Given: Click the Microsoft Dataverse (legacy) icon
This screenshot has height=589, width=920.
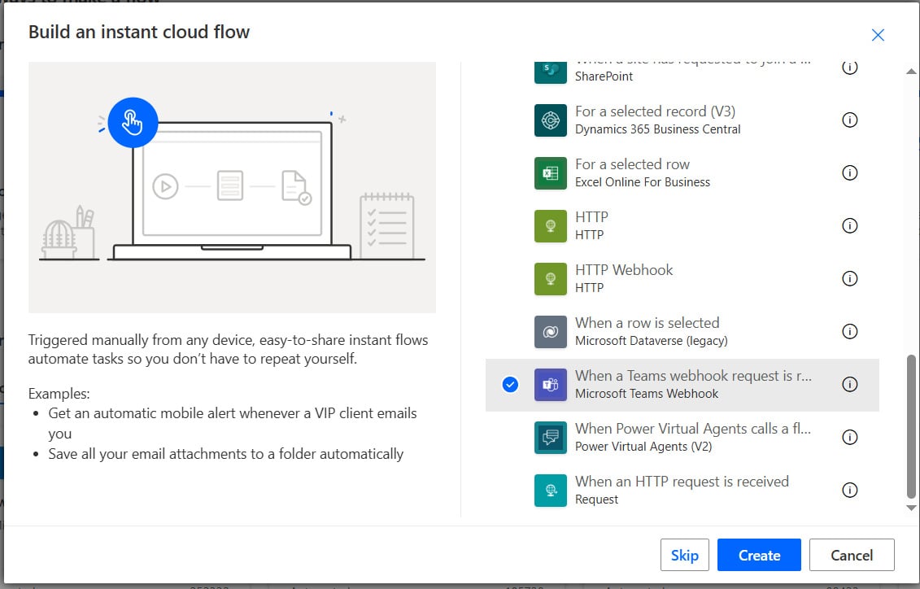Looking at the screenshot, I should pos(551,331).
